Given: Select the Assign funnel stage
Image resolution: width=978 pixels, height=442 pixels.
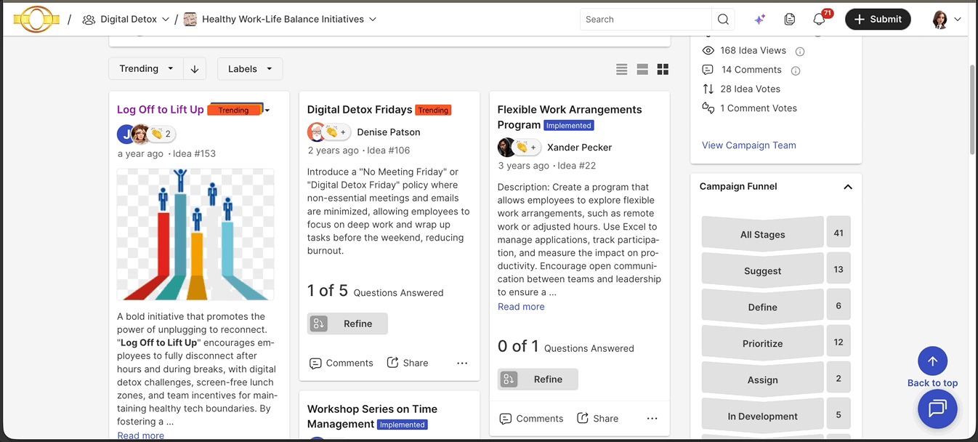Looking at the screenshot, I should (762, 379).
